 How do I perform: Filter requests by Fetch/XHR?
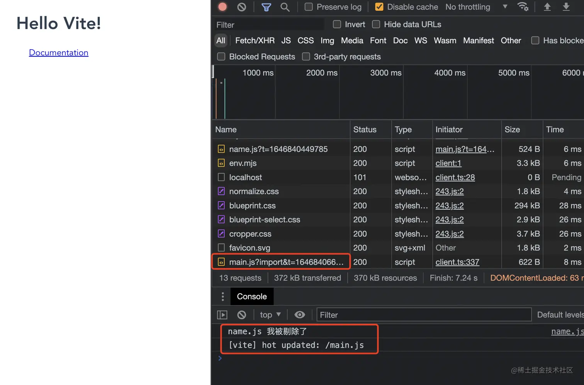(x=255, y=40)
